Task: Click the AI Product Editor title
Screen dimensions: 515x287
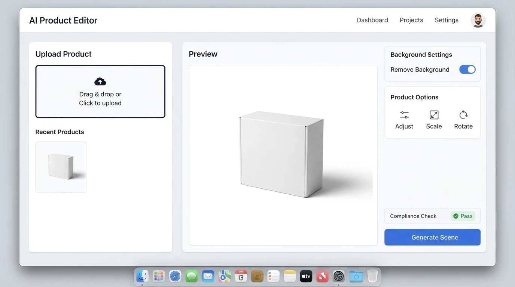Action: click(x=63, y=20)
